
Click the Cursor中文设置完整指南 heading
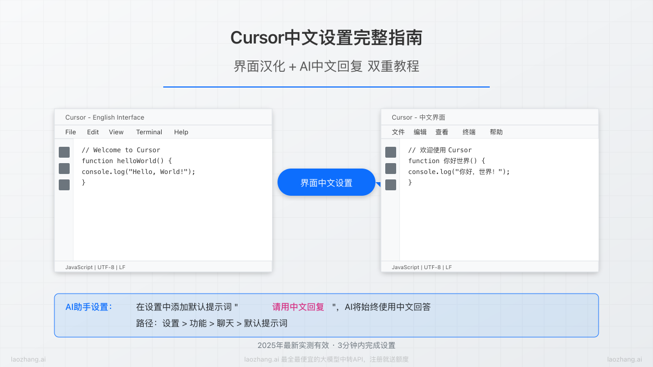[326, 38]
